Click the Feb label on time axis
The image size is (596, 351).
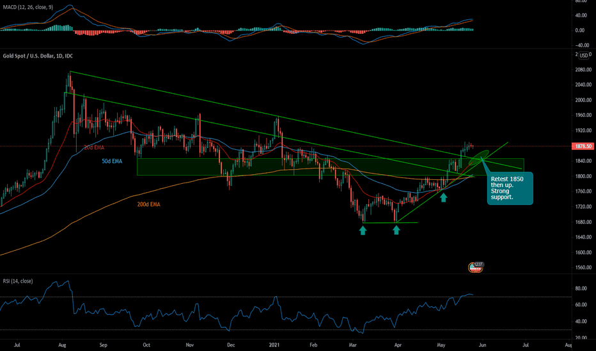(x=313, y=345)
